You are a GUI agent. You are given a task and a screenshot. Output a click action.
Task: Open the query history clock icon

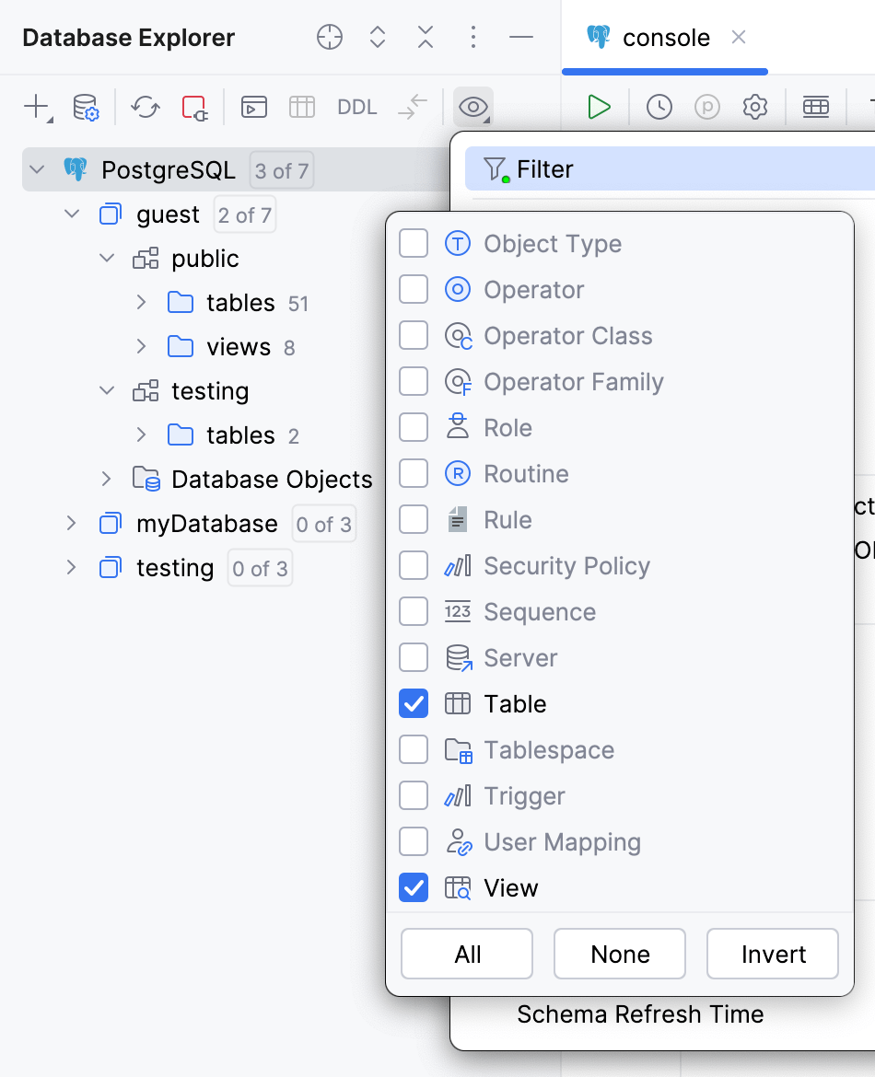coord(659,107)
